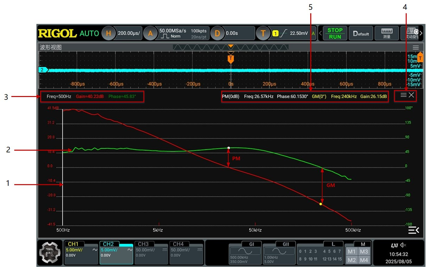
Task: Open the delay 0.00s field
Action: coord(240,33)
